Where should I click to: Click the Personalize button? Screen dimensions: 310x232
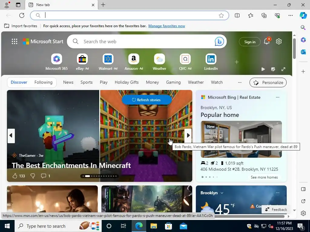point(268,82)
